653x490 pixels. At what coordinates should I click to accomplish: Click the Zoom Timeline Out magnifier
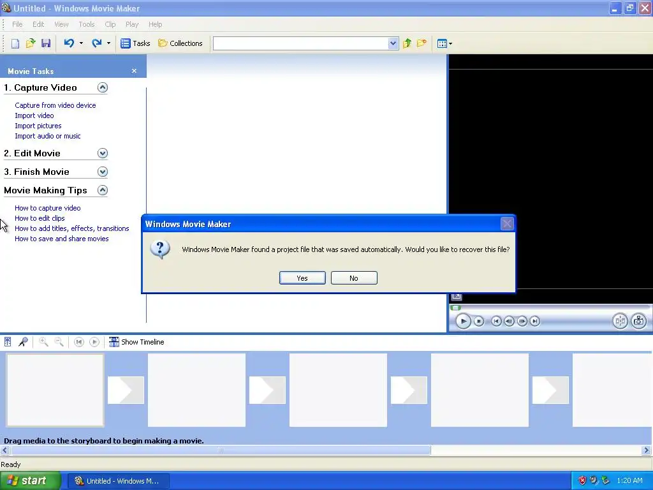point(59,342)
